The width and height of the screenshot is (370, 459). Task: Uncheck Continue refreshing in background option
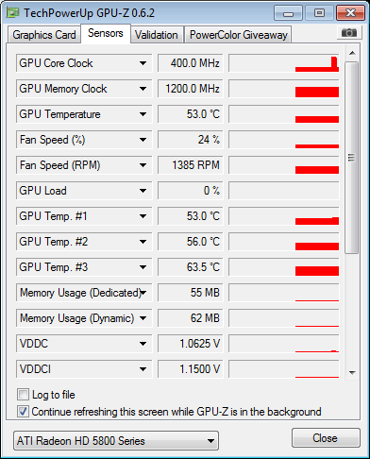(23, 412)
